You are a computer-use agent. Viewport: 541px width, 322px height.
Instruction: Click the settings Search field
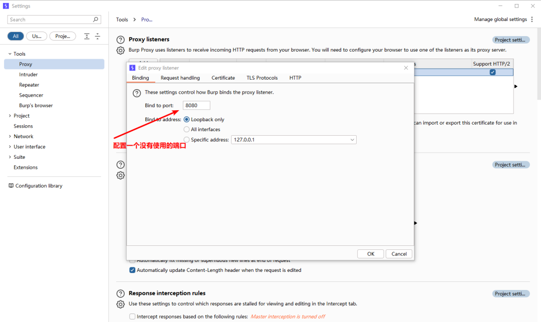pos(54,20)
